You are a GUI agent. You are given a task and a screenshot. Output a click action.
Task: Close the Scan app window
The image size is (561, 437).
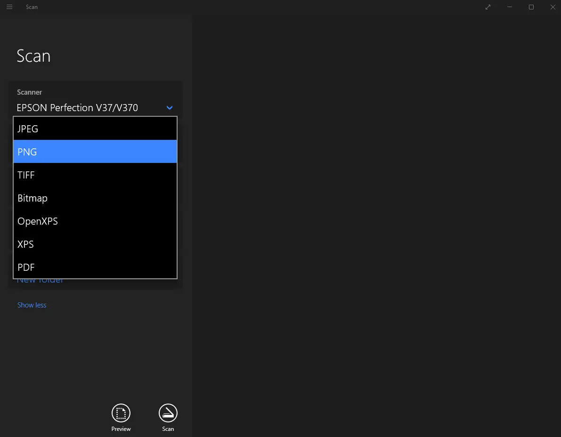tap(553, 7)
